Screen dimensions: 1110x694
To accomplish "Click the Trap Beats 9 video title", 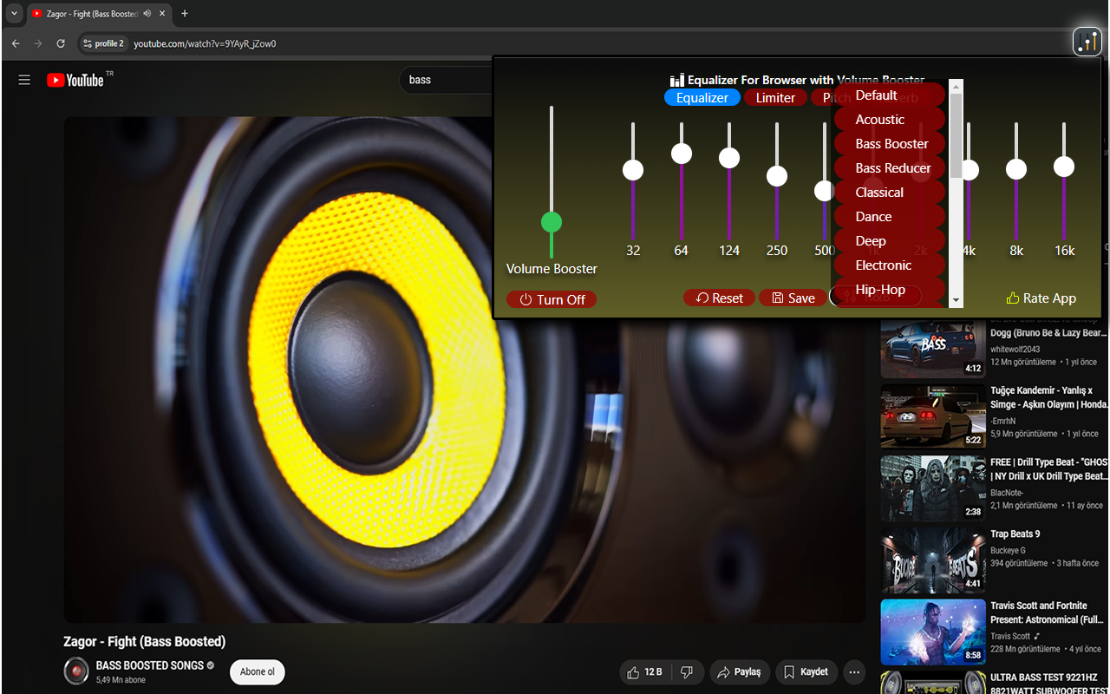I will click(x=1015, y=534).
